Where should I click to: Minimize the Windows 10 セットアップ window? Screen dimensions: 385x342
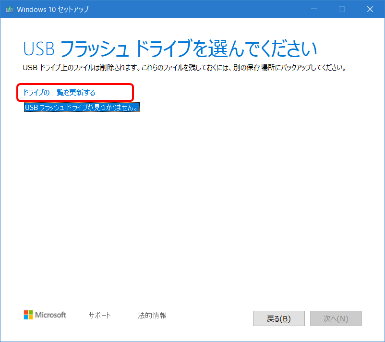click(x=313, y=9)
